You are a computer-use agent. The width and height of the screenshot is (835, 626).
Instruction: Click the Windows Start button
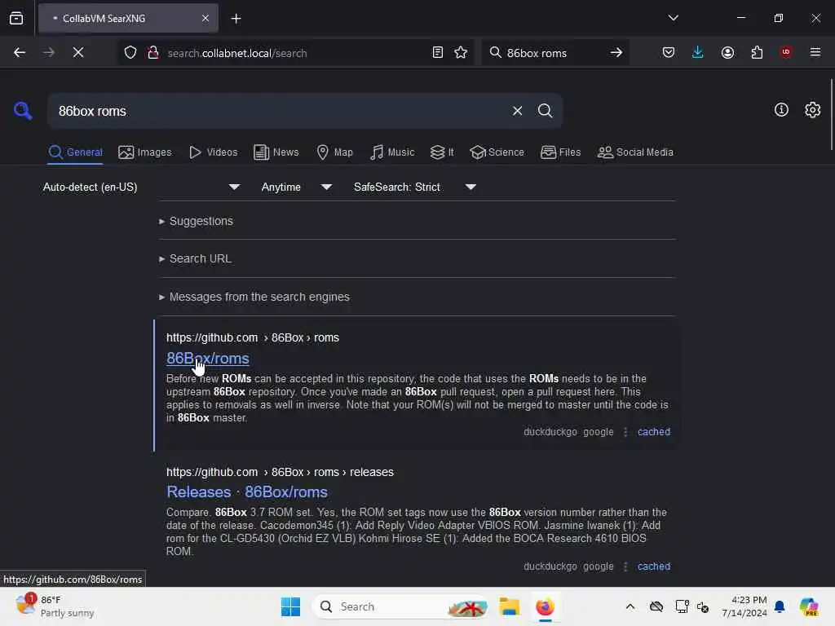click(x=291, y=606)
